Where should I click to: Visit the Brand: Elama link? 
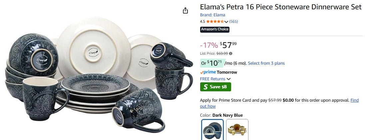pyautogui.click(x=213, y=15)
